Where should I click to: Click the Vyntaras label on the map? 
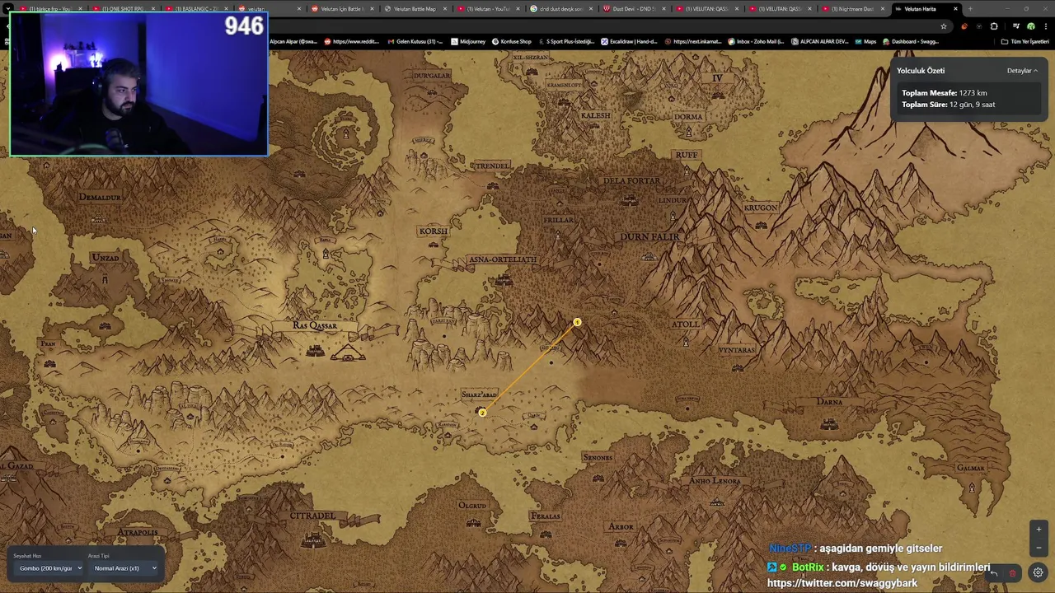pyautogui.click(x=736, y=350)
